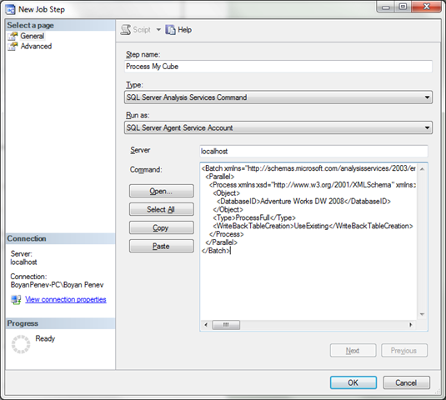The image size is (446, 400).
Task: Select the General page icon
Action: (13, 36)
